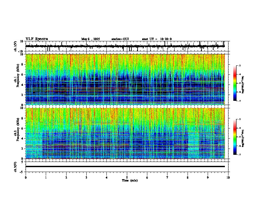Click the "ch.3(V)" vertical axis label
This screenshot has width=257, height=199.
(16, 167)
